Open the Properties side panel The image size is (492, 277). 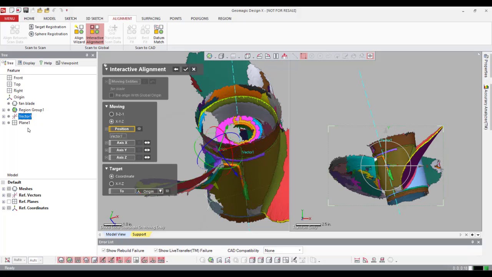(x=486, y=65)
